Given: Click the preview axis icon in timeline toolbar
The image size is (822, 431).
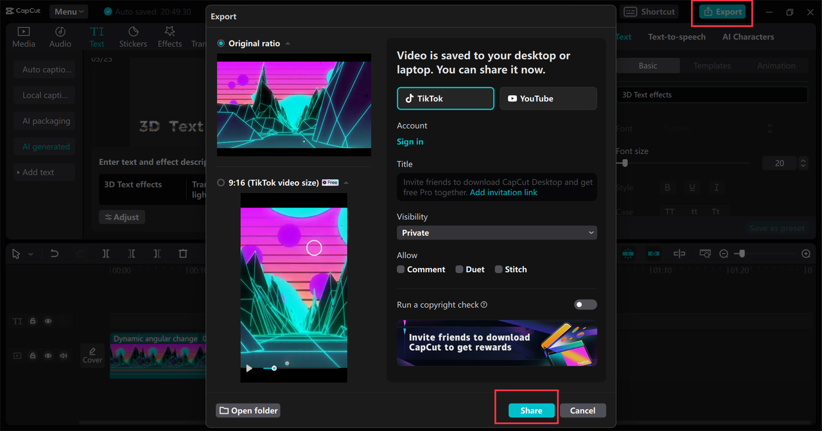Looking at the screenshot, I should tap(679, 254).
